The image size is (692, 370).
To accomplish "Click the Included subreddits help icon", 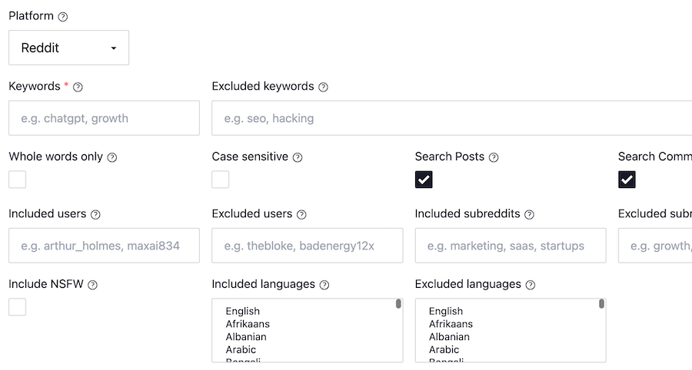I will click(529, 214).
